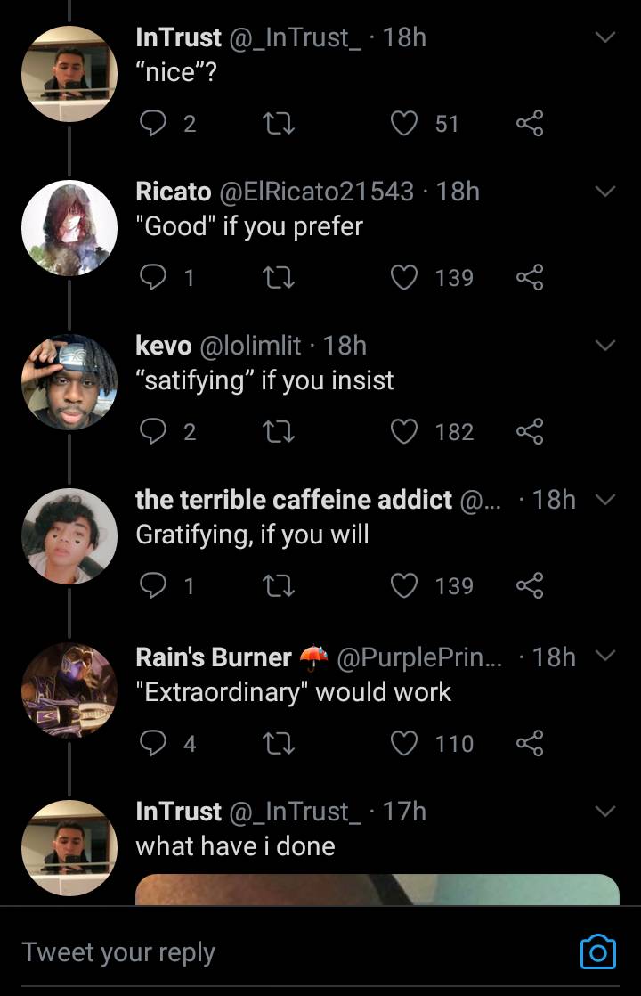641x996 pixels.
Task: Expand the menu chevron on kevo's tweet
Action: pyautogui.click(x=604, y=346)
